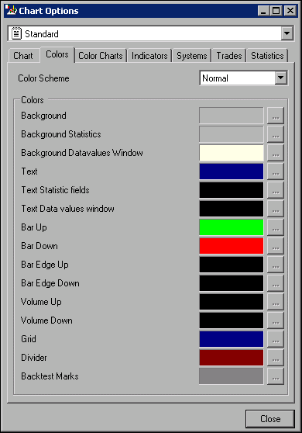Open the Statistics tab
Viewport: 302px width, 433px height.
pyautogui.click(x=267, y=56)
